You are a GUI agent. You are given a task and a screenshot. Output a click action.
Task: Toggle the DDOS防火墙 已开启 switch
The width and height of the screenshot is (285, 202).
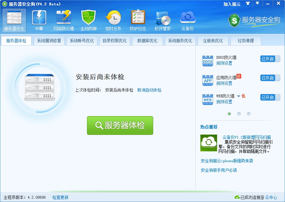270,59
